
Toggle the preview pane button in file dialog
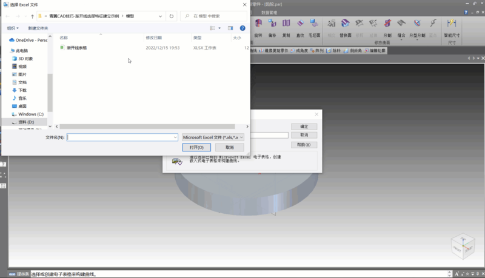[230, 28]
